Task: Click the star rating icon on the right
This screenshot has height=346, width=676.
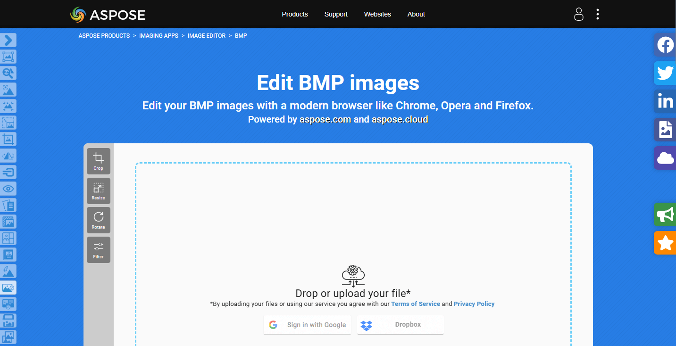Action: (x=665, y=243)
